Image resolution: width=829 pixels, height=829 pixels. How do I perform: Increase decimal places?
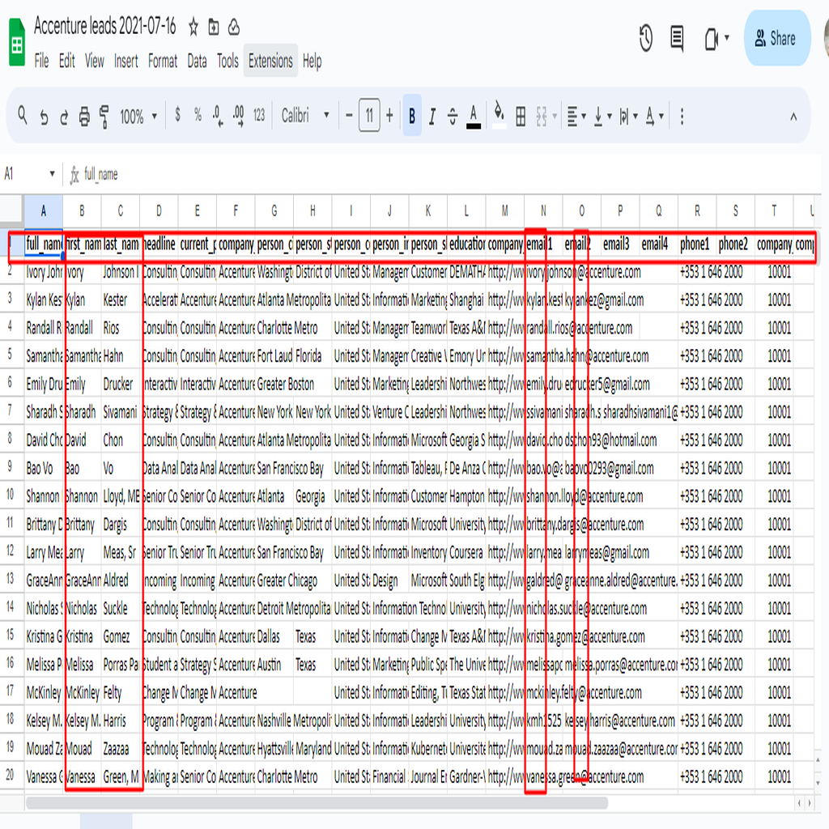[x=239, y=115]
